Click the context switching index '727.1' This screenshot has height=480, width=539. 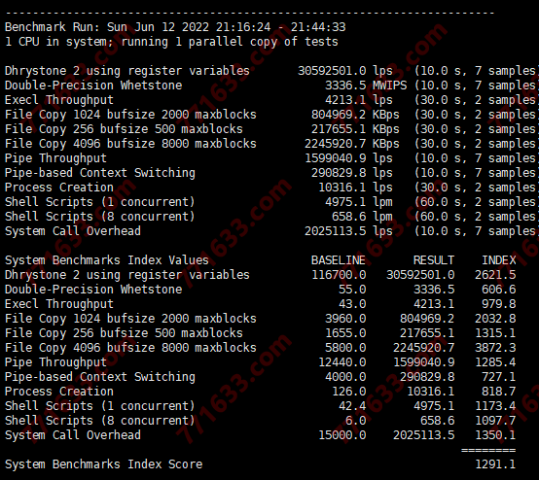499,377
